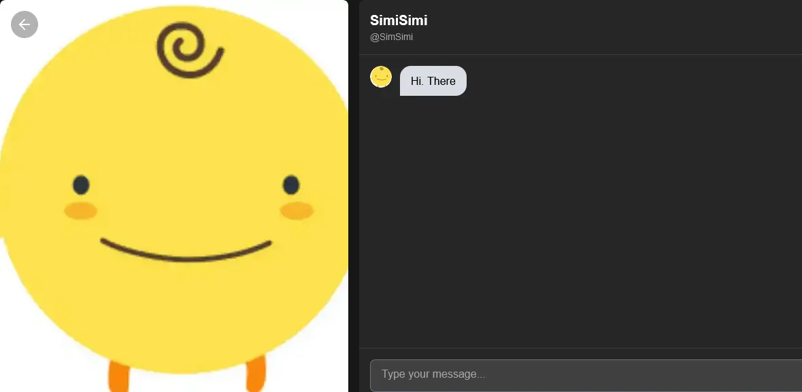The height and width of the screenshot is (392, 802).
Task: Click the empty chat conversation area
Action: 580,219
